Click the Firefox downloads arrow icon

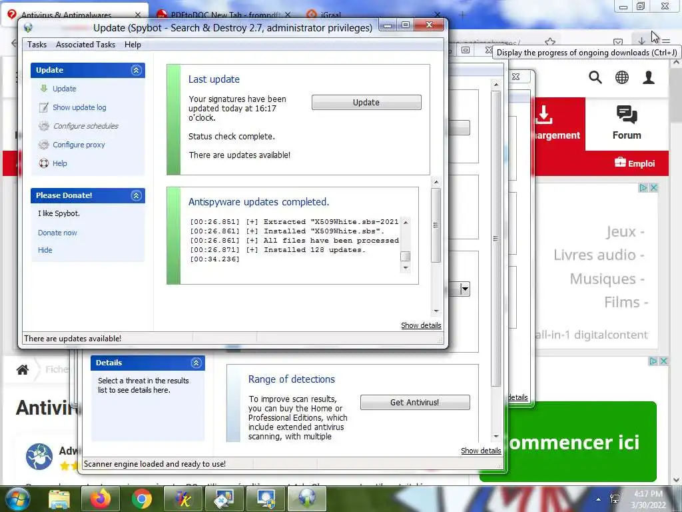[x=641, y=41]
